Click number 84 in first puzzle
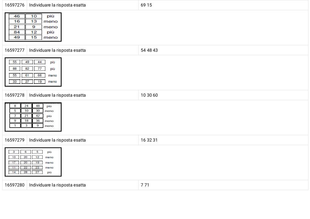The image size is (310, 219). [17, 32]
